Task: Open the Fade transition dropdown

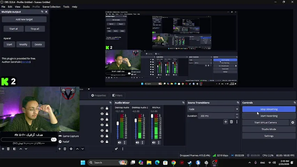Action: (213, 109)
